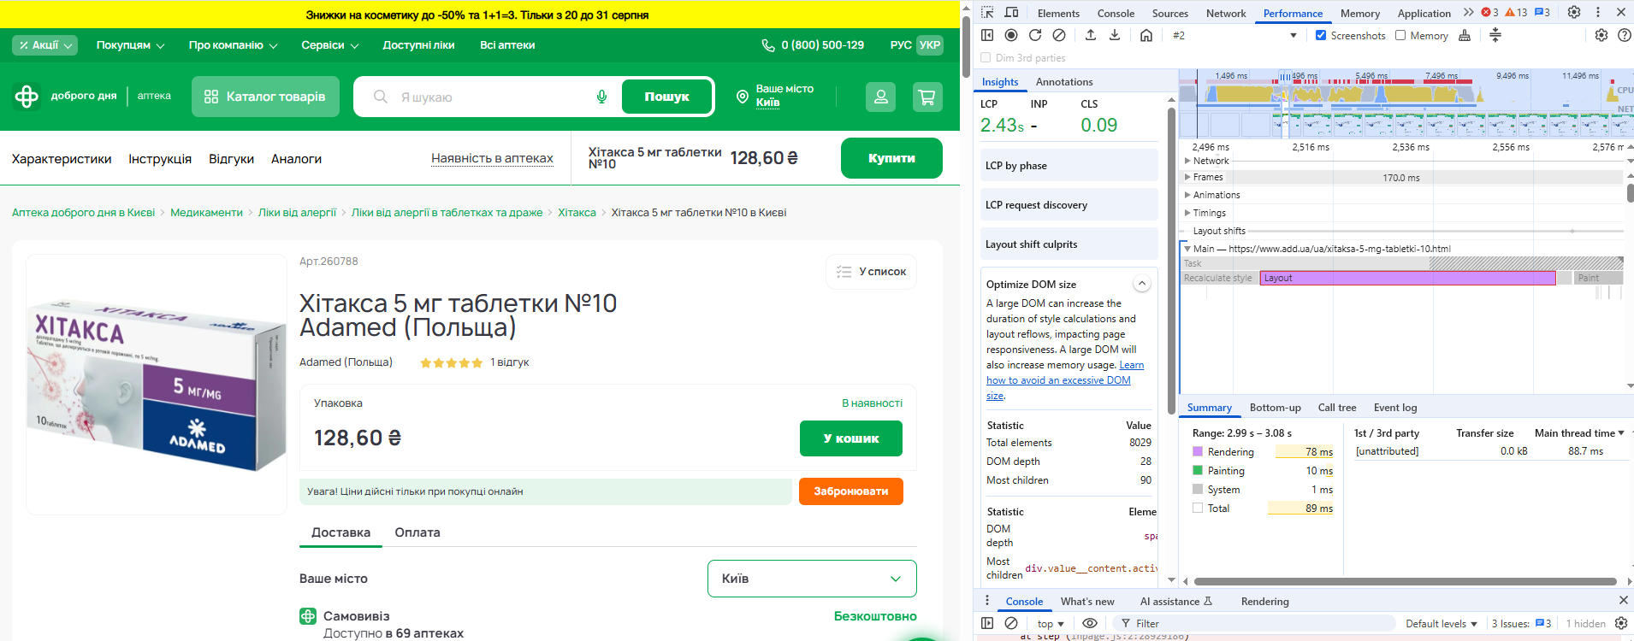Click the orange Забронювати button
Viewport: 1634px width, 641px height.
pos(851,491)
